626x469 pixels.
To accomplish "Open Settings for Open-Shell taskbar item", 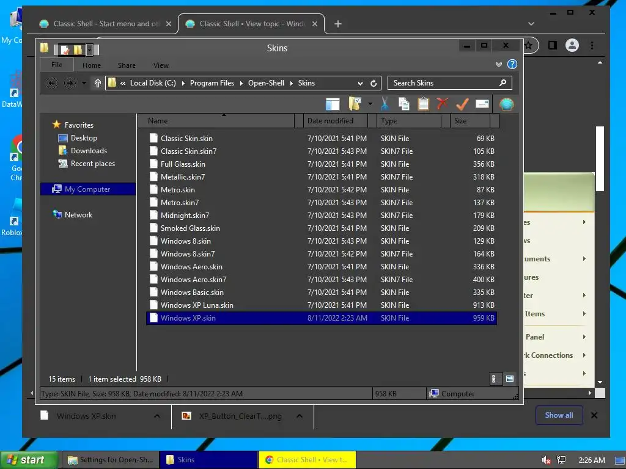I will point(111,460).
